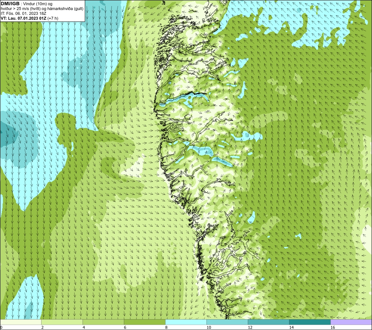Image resolution: width=372 pixels, height=330 pixels.
Task: Click the 10–12 turquoise legend swatch
Action: pos(227,322)
